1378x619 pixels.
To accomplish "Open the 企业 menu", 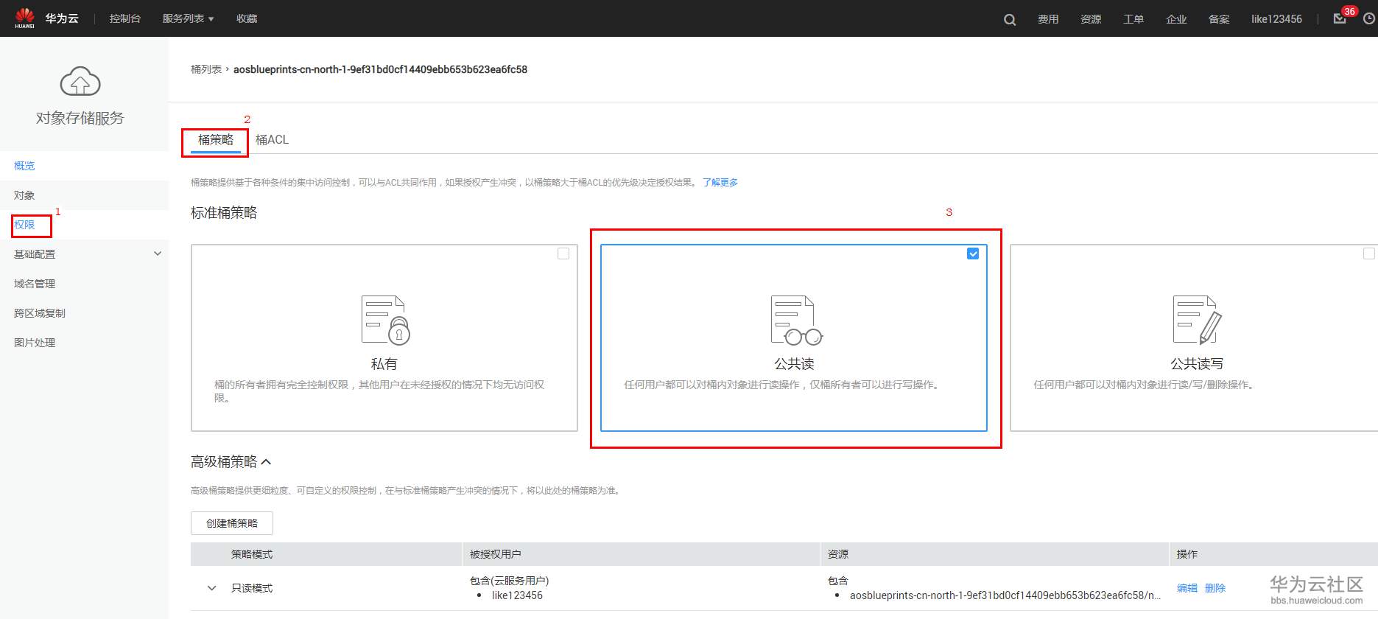I will pyautogui.click(x=1176, y=19).
